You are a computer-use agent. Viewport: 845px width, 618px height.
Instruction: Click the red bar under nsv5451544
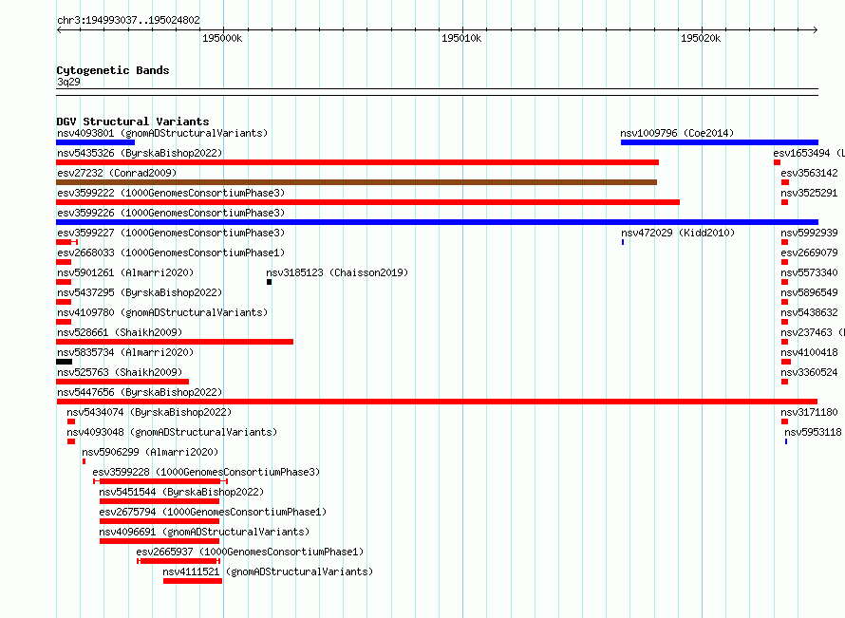(x=160, y=501)
